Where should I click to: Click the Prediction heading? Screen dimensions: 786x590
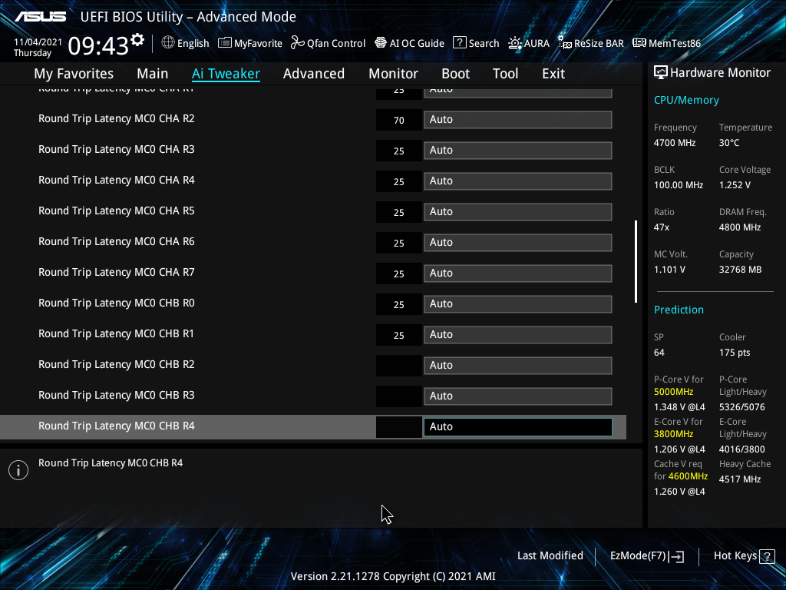point(679,310)
